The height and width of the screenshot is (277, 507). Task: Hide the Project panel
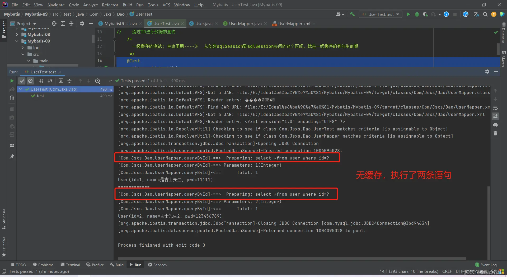[x=91, y=24]
